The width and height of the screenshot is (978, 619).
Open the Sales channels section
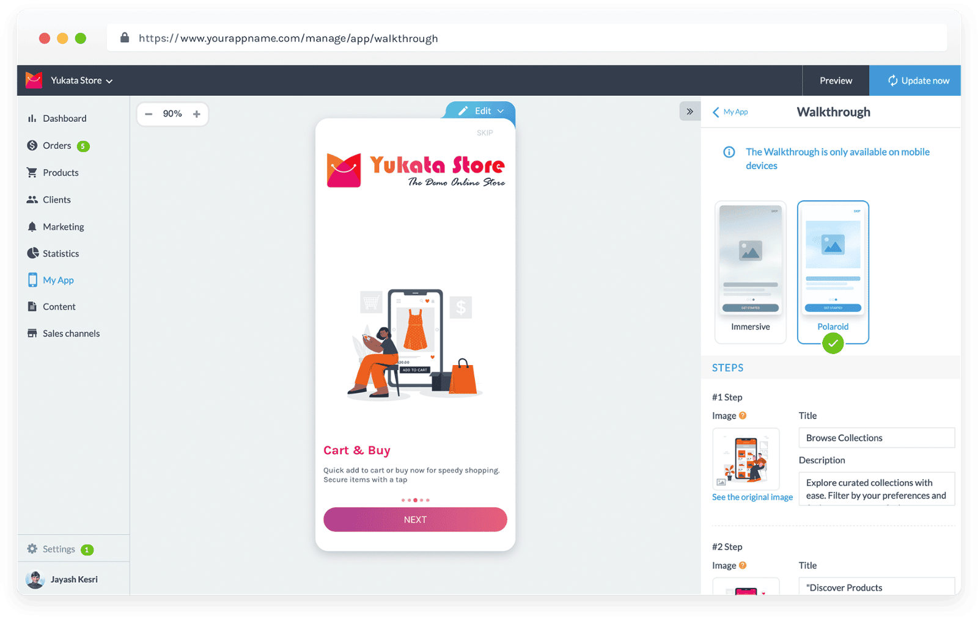click(x=71, y=333)
